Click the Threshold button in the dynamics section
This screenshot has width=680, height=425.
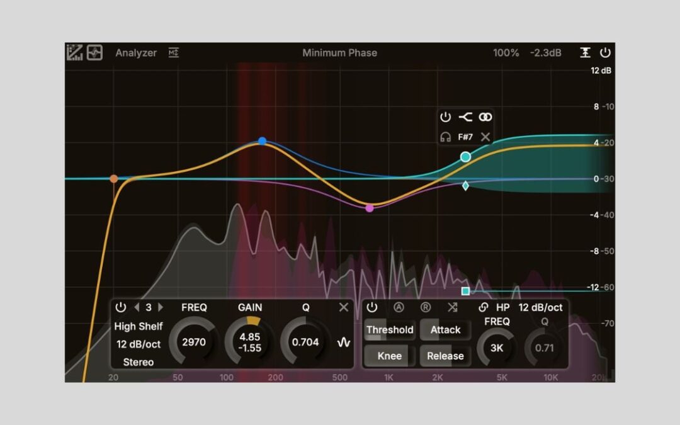click(x=389, y=329)
